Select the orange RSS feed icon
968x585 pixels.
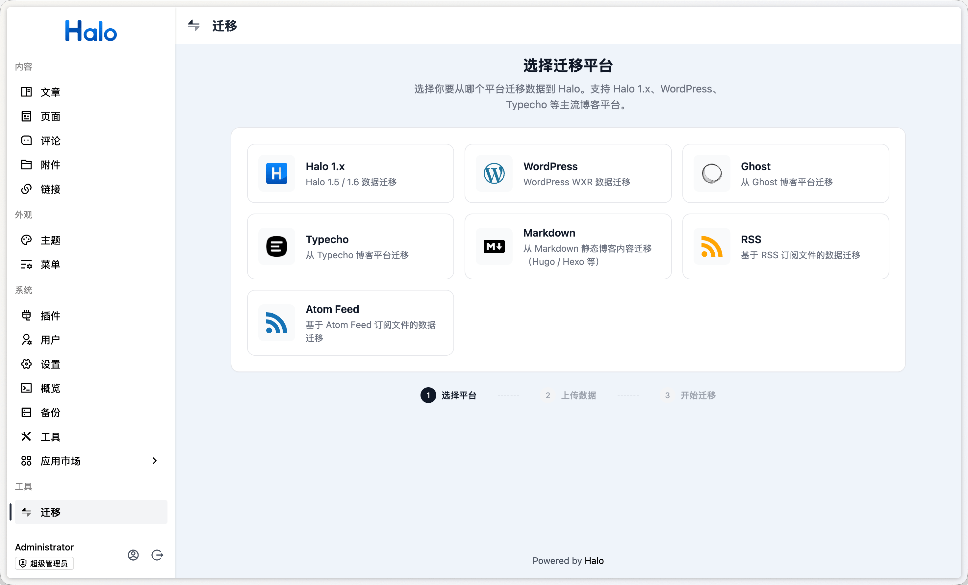pyautogui.click(x=711, y=246)
